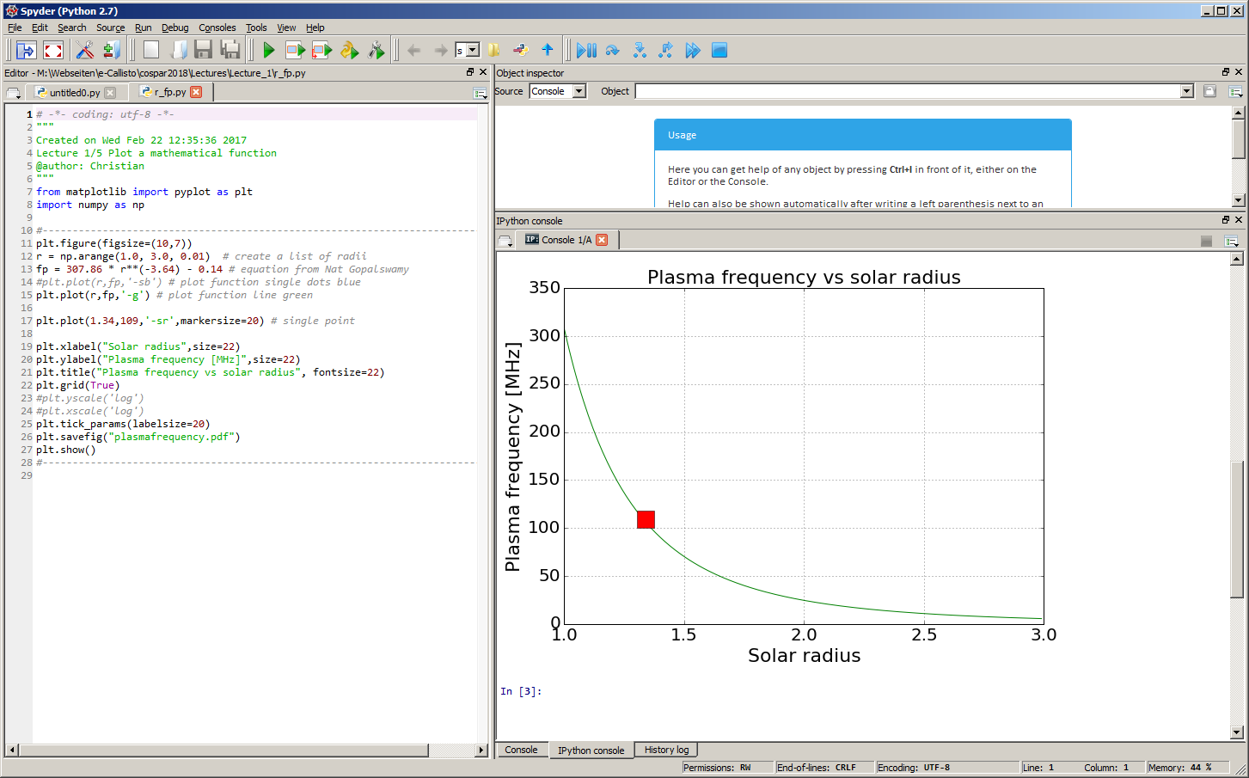The image size is (1249, 778).
Task: Select the r_fp.py editor tab
Action: coord(169,92)
